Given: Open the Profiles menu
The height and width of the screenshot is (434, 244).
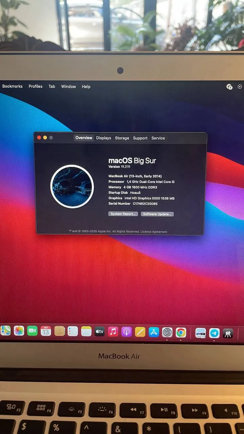Looking at the screenshot, I should click(36, 86).
